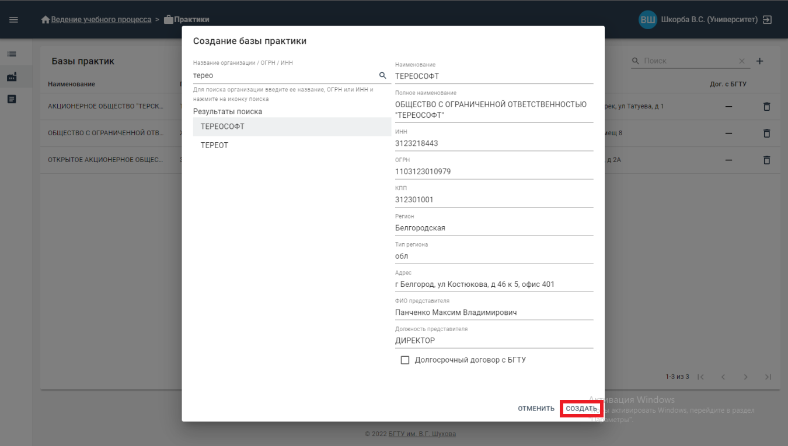Screen dimensions: 788x446
Task: Click the Адрес field
Action: point(494,285)
